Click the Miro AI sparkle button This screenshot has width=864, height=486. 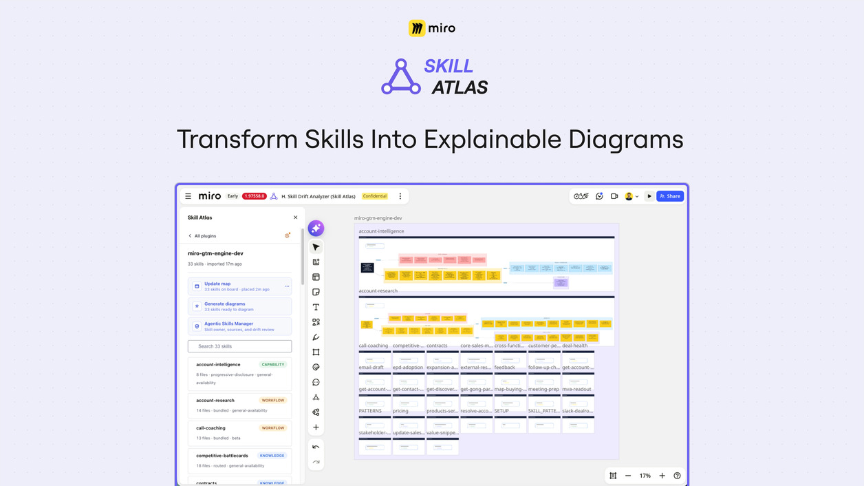pos(316,229)
